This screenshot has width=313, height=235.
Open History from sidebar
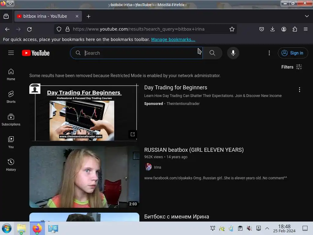click(x=11, y=165)
